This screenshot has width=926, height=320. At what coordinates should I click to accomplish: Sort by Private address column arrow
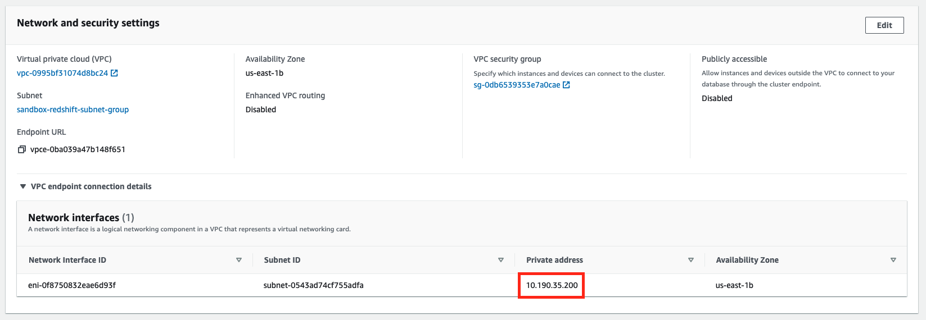[691, 260]
